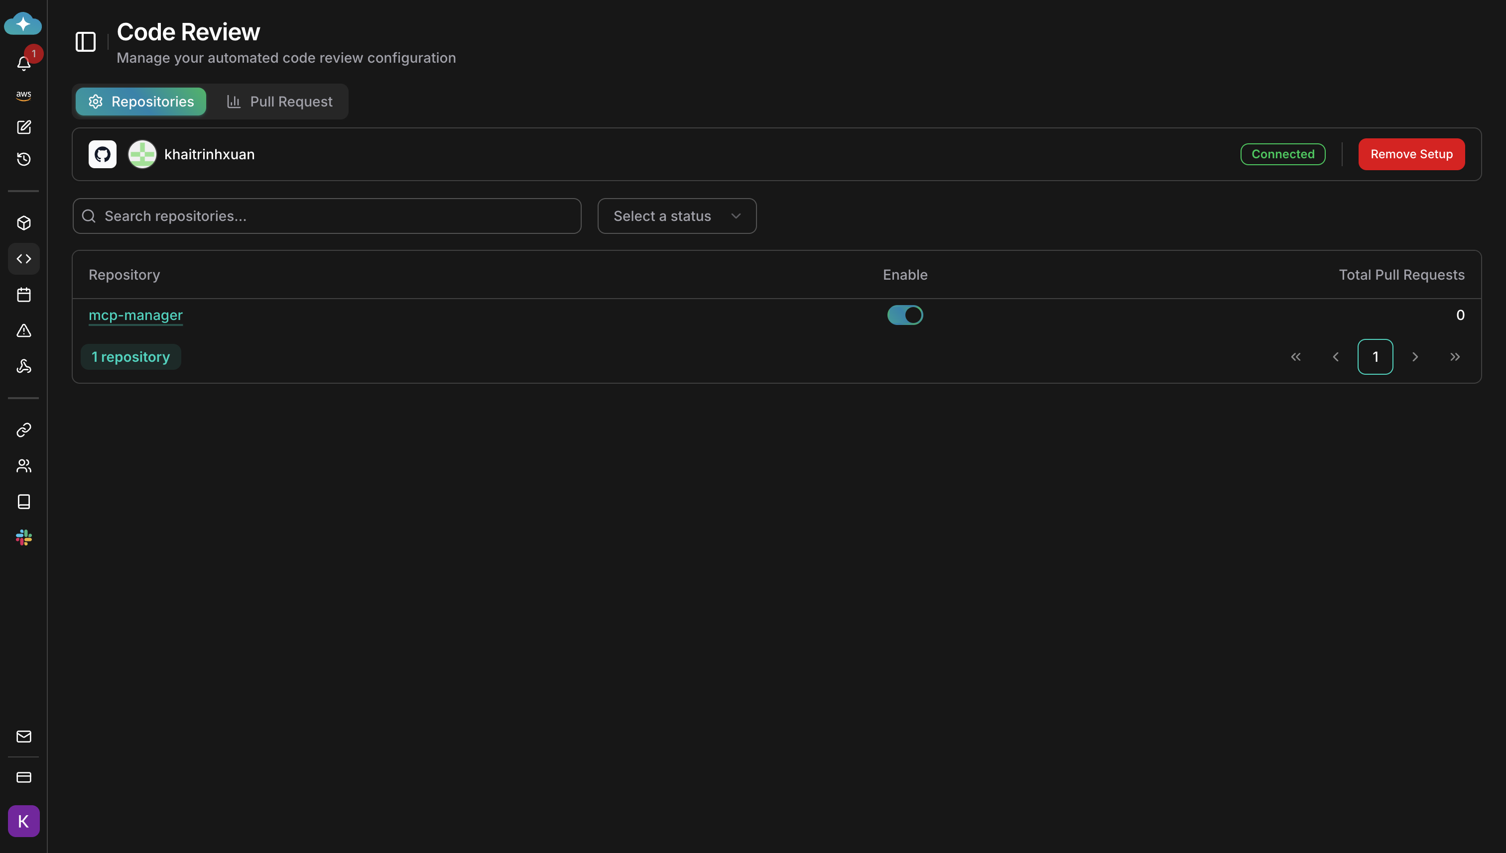Select the Repositories tab
The width and height of the screenshot is (1506, 853).
tap(141, 102)
